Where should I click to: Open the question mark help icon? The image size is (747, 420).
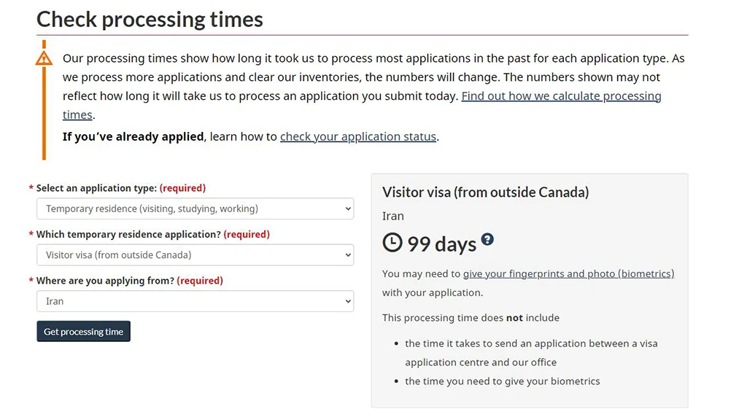point(487,239)
